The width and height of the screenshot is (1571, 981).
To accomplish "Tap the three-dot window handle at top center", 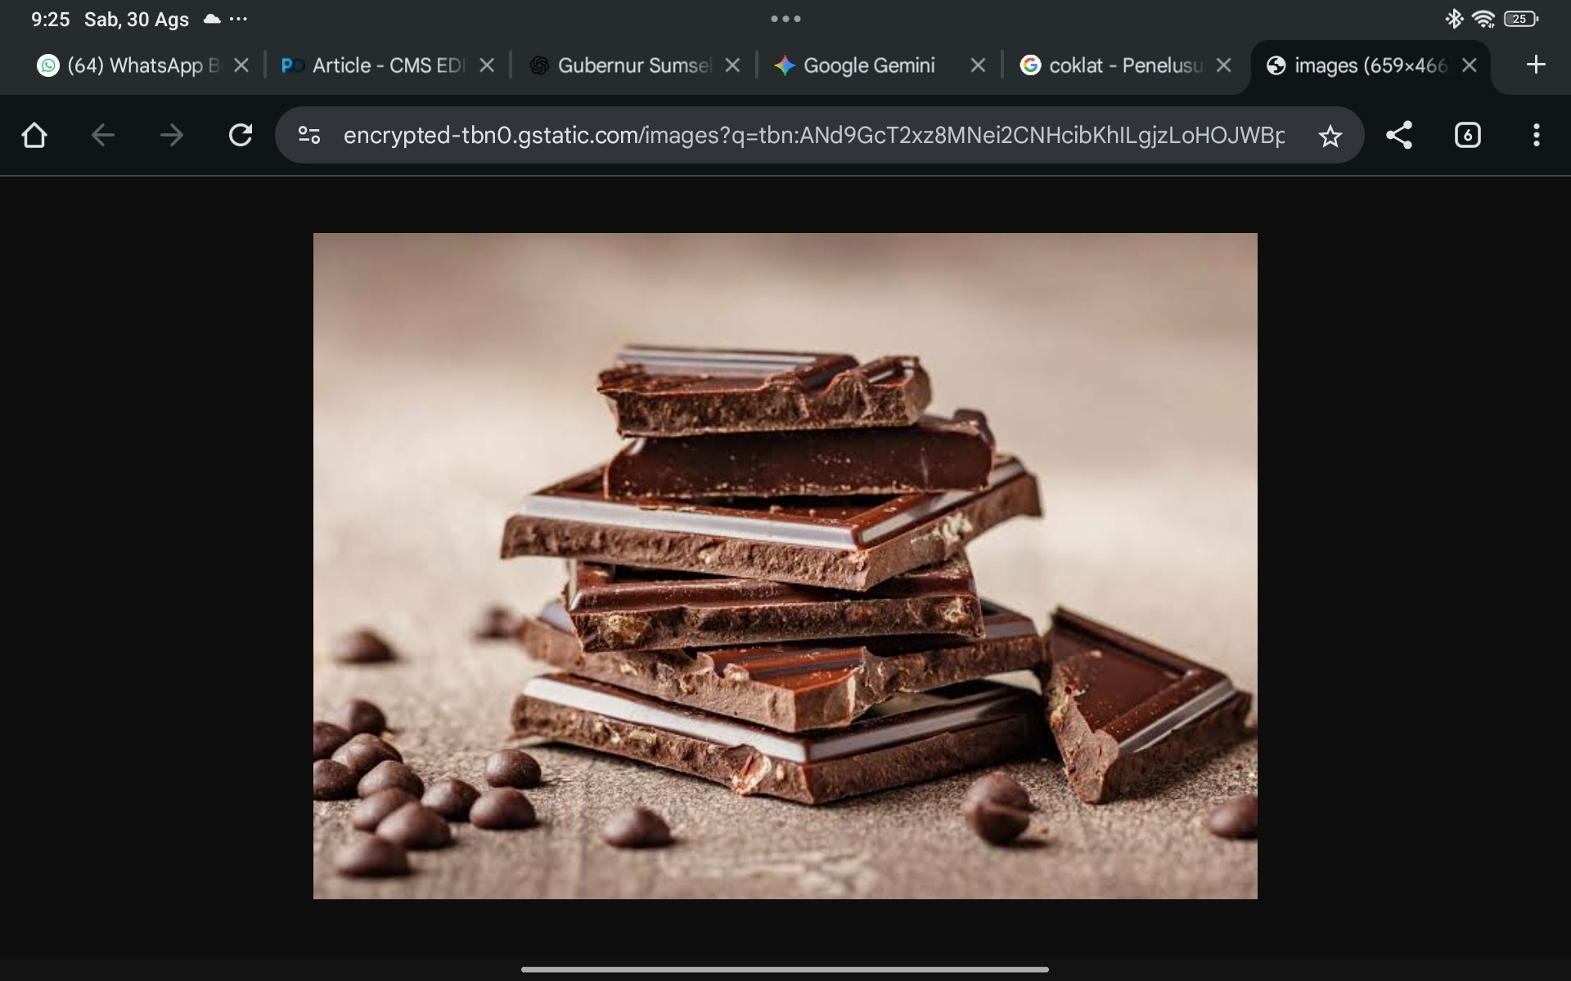I will coord(785,19).
